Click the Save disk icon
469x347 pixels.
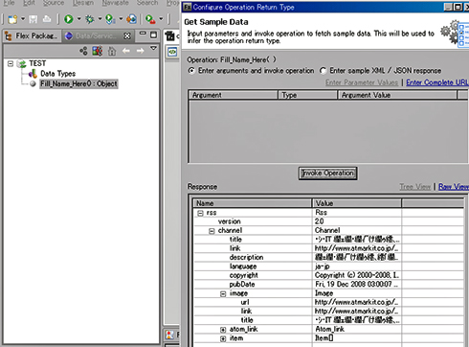click(x=33, y=19)
